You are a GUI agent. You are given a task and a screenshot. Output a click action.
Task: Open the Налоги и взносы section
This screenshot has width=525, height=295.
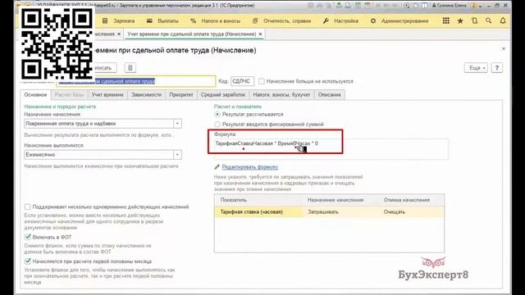215,20
